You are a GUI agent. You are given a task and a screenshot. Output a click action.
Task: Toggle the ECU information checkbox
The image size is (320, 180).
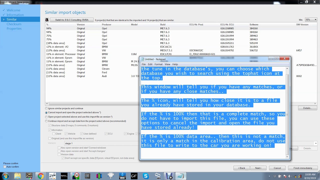[x=106, y=134]
